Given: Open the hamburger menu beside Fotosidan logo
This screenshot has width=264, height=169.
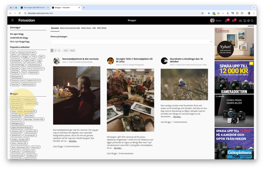Looking at the screenshot, I should 12,20.
